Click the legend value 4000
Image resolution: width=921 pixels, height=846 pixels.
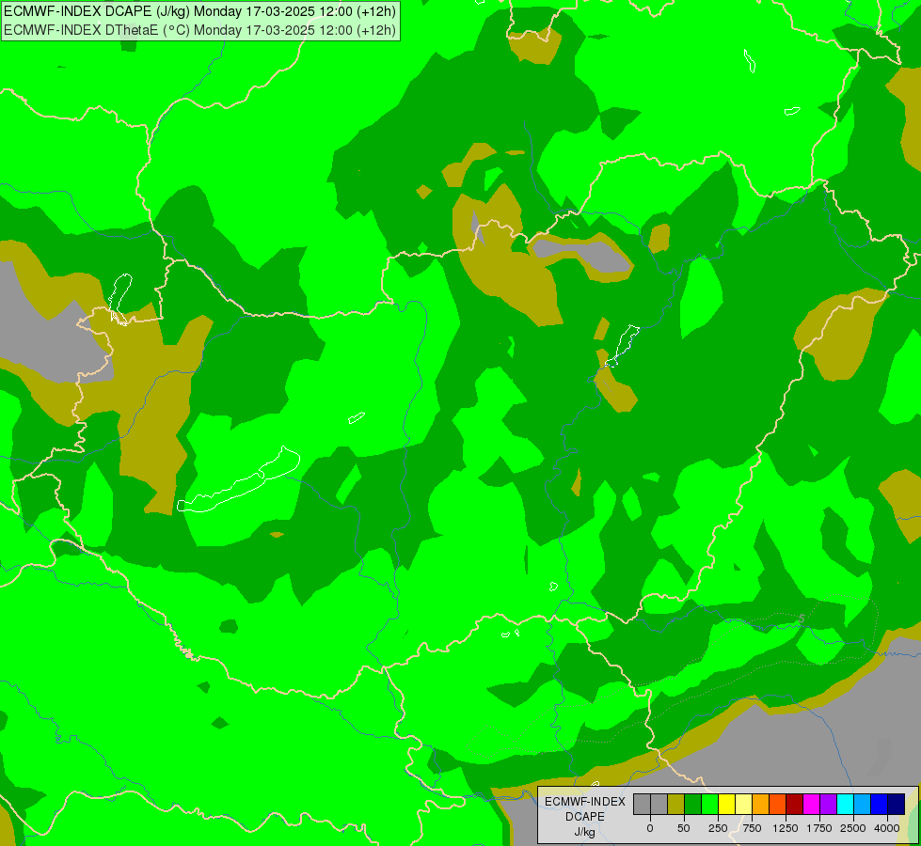887,828
